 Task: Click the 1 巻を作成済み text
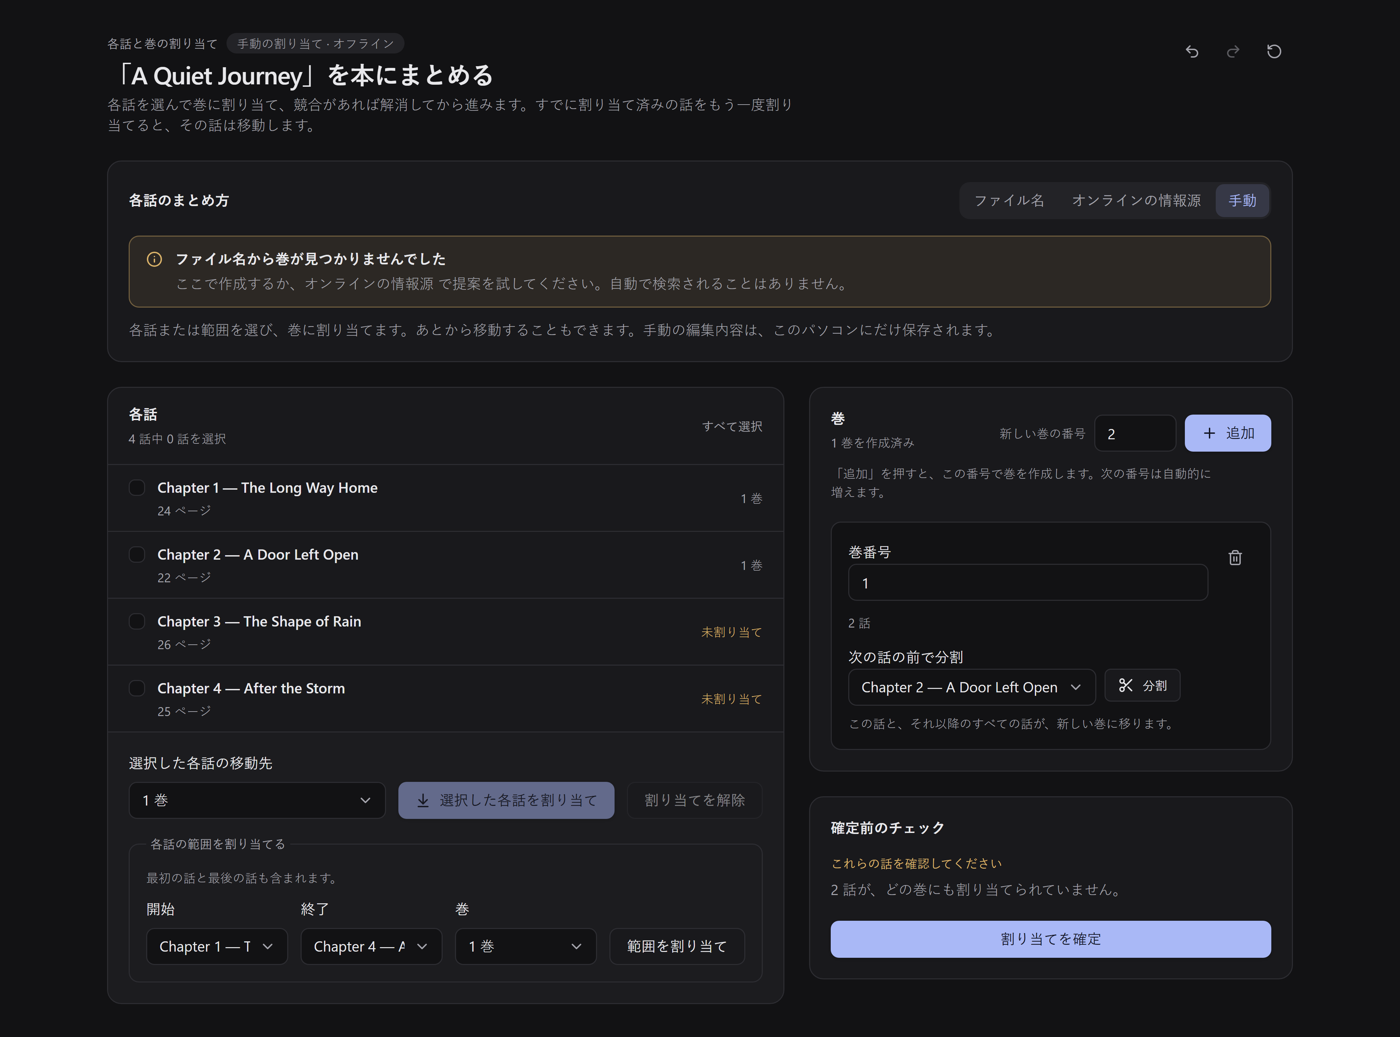(872, 443)
